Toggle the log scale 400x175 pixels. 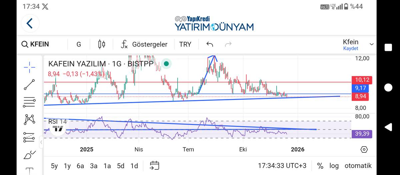pyautogui.click(x=334, y=166)
